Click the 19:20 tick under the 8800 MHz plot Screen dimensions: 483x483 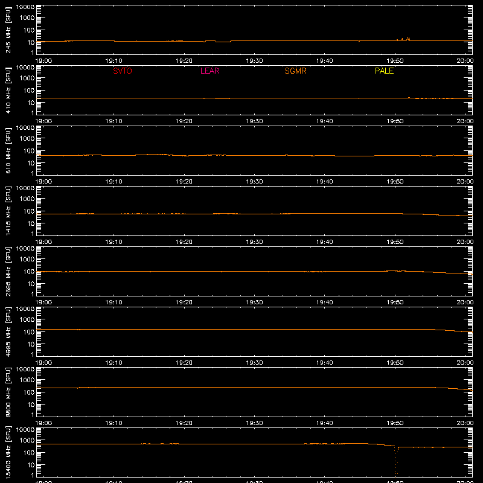pos(184,423)
